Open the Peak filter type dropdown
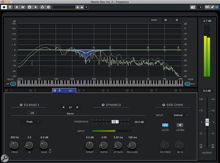220x163 pixels. (x=30, y=122)
